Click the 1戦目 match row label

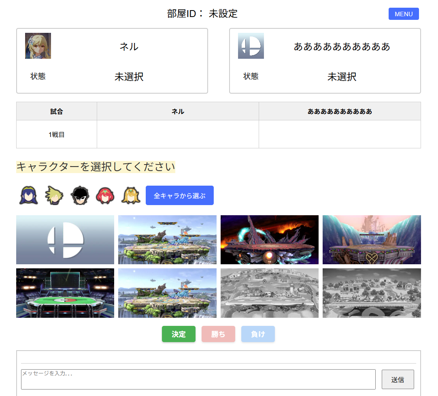(57, 135)
